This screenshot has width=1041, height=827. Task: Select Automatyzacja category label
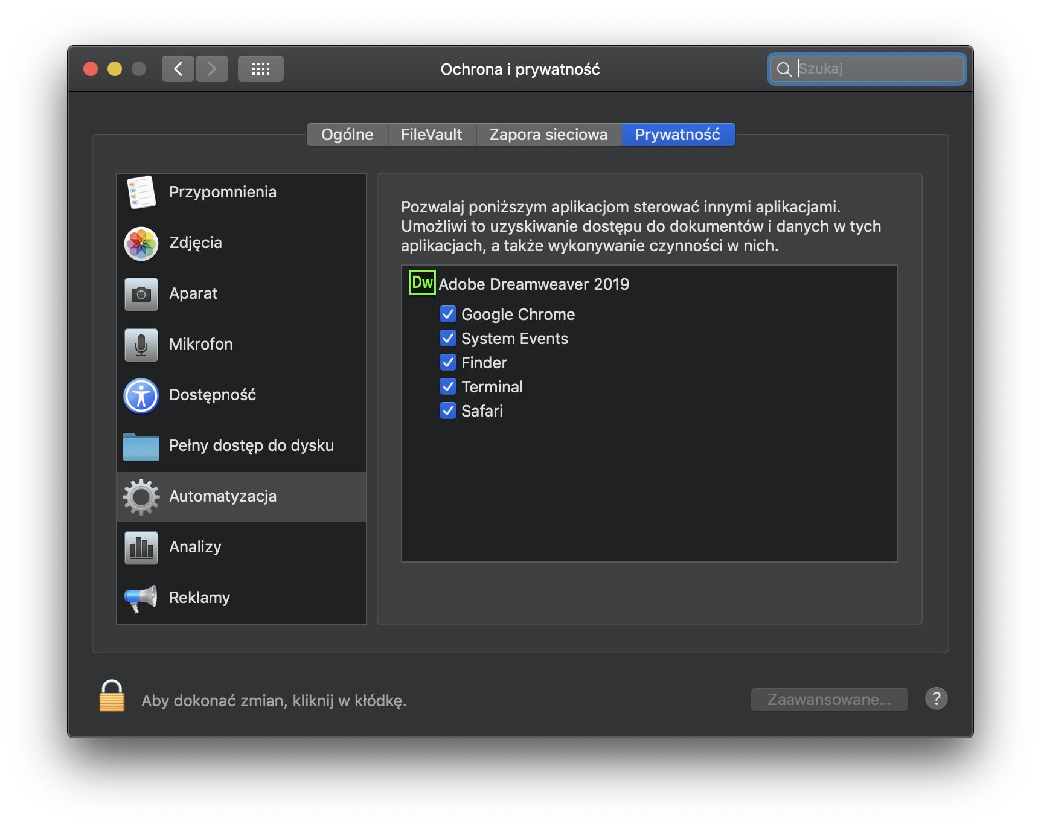(x=223, y=497)
